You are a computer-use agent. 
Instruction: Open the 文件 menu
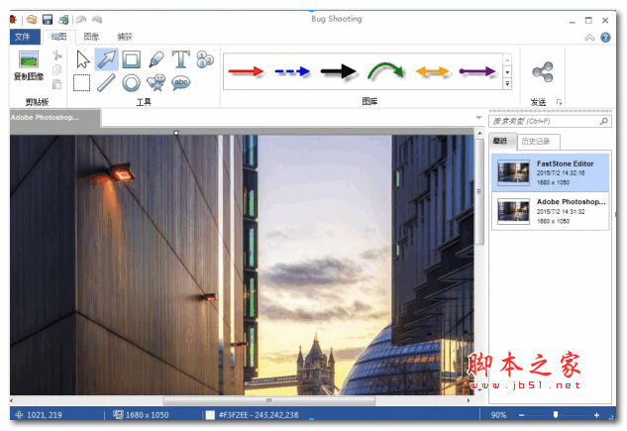pos(25,37)
